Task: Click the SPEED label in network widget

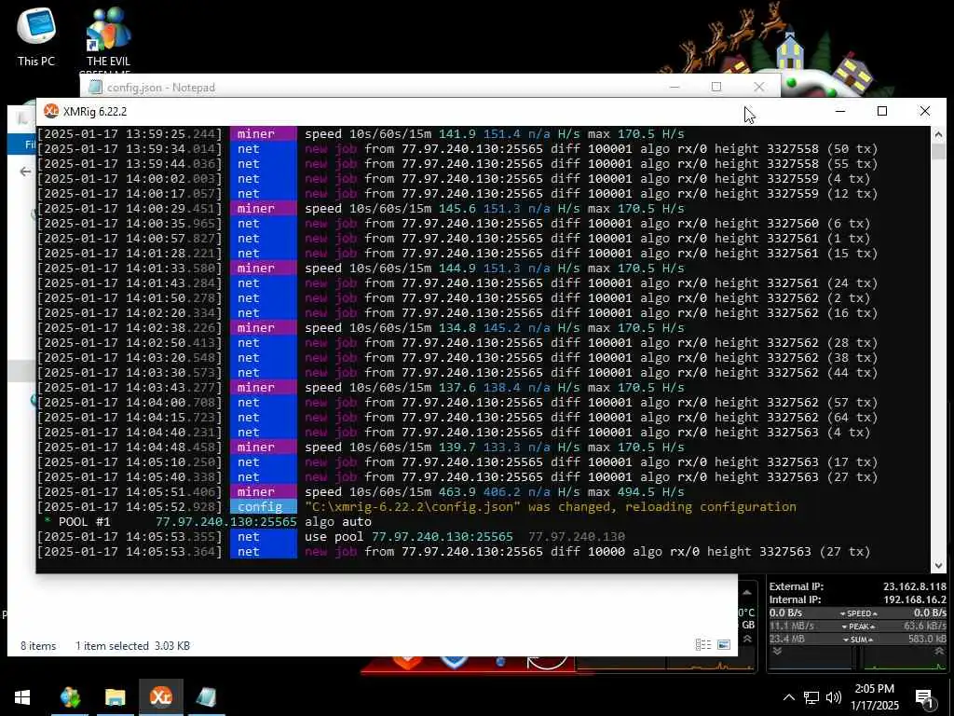Action: coord(858,613)
